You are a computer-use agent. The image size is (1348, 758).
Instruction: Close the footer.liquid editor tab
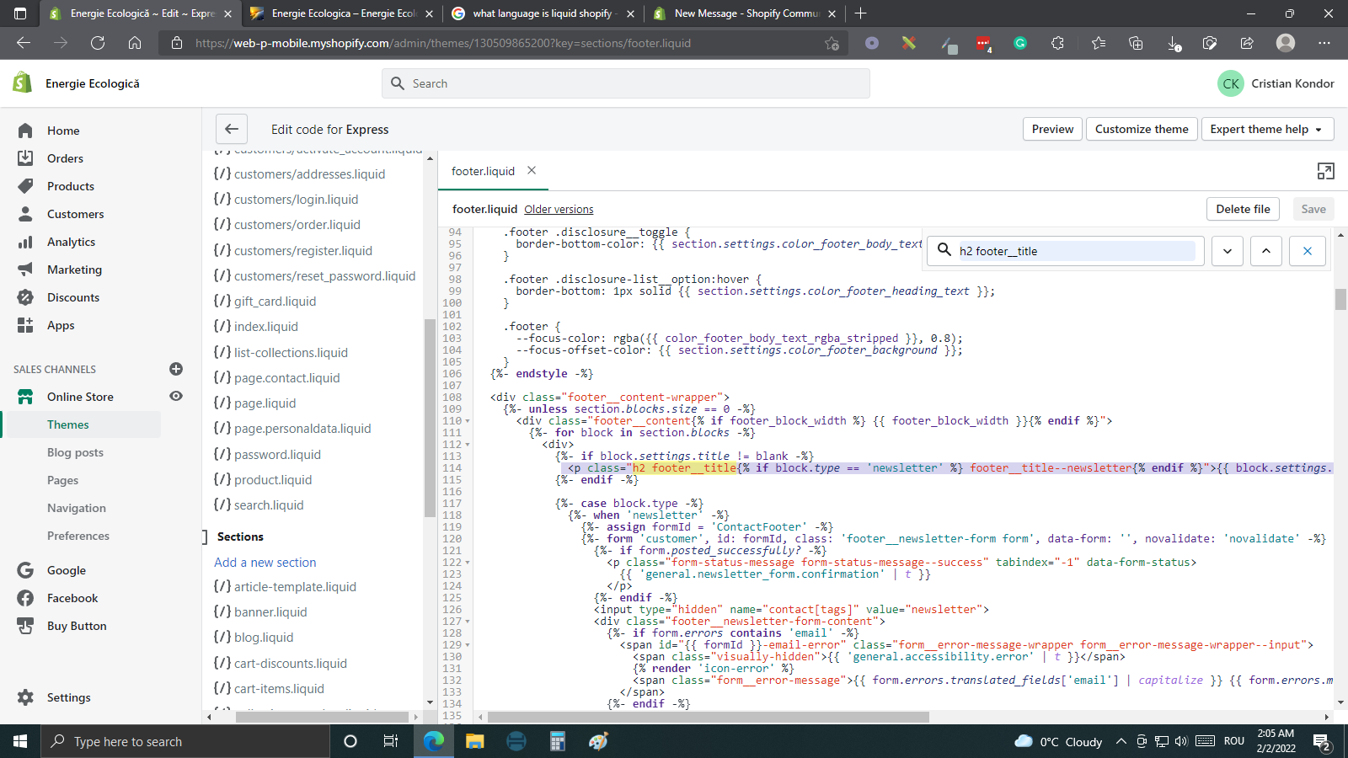(x=532, y=170)
